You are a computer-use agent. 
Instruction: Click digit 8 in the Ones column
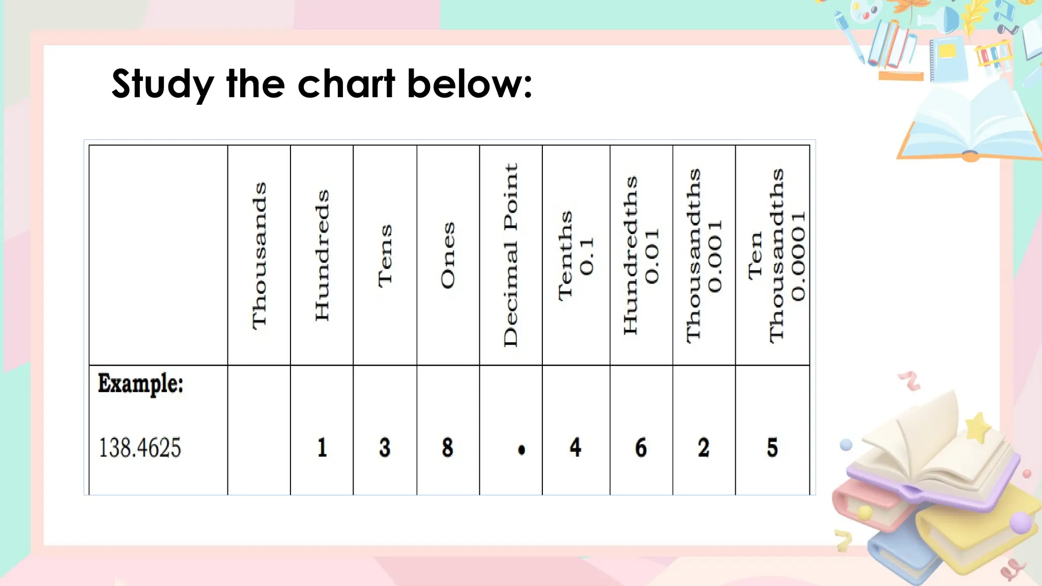(x=447, y=448)
